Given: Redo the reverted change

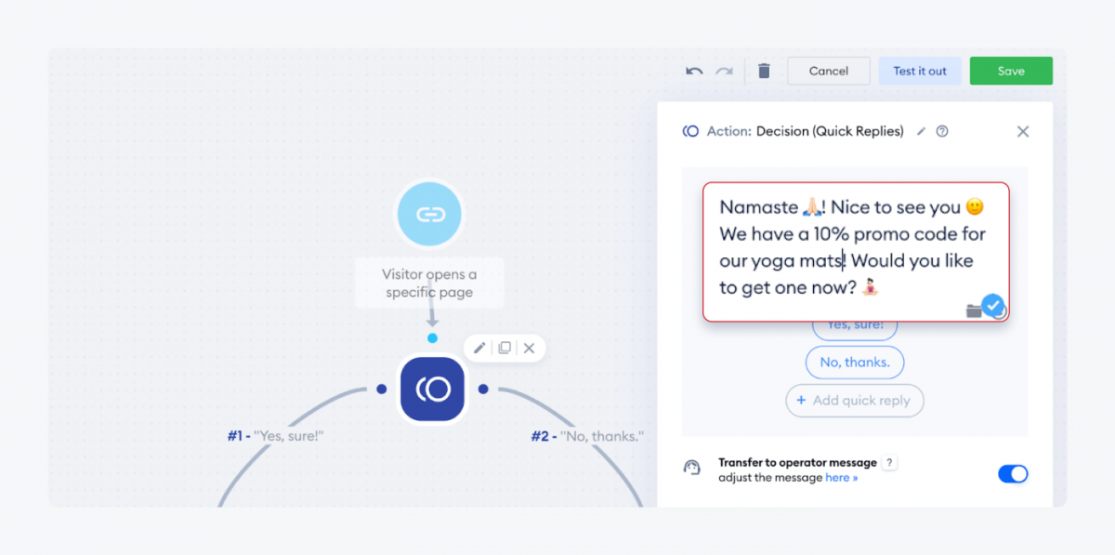Looking at the screenshot, I should pos(723,71).
